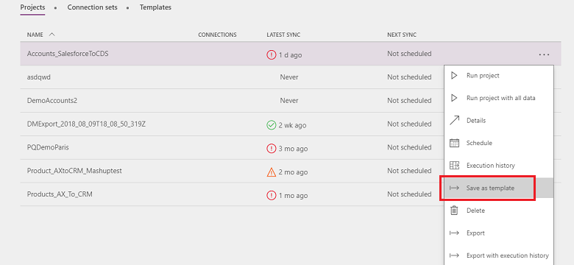Screen dimensions: 574x265
Task: Click the Schedule calendar icon
Action: tap(454, 143)
